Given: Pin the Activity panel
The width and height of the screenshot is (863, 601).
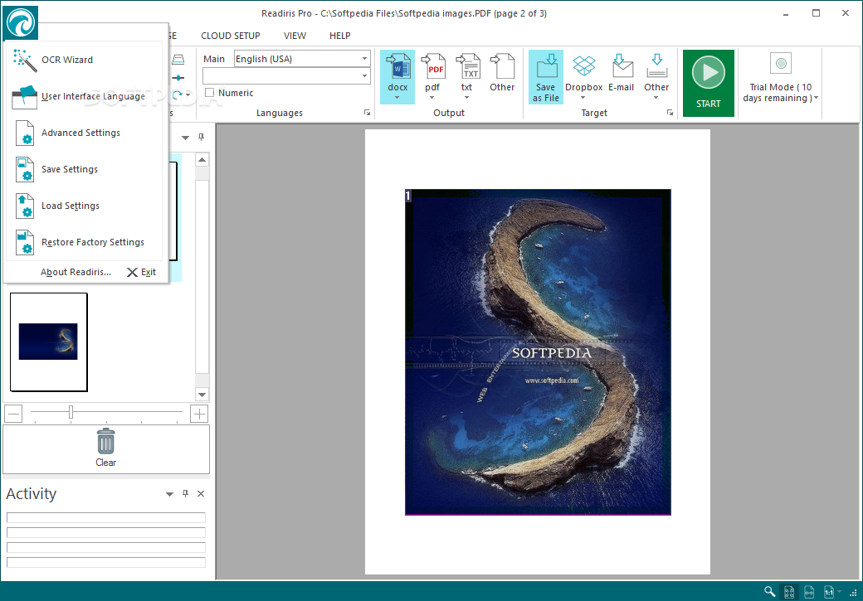Looking at the screenshot, I should point(186,494).
